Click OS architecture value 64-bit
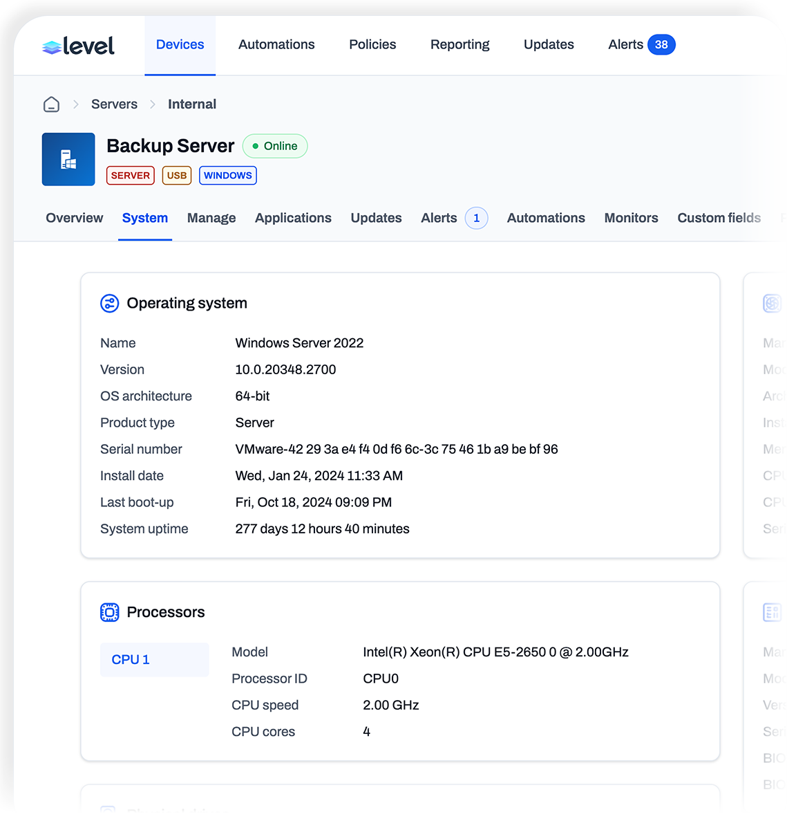796x819 pixels. click(x=252, y=396)
